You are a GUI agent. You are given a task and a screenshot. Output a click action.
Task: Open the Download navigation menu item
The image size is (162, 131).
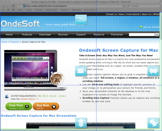[x=45, y=35]
